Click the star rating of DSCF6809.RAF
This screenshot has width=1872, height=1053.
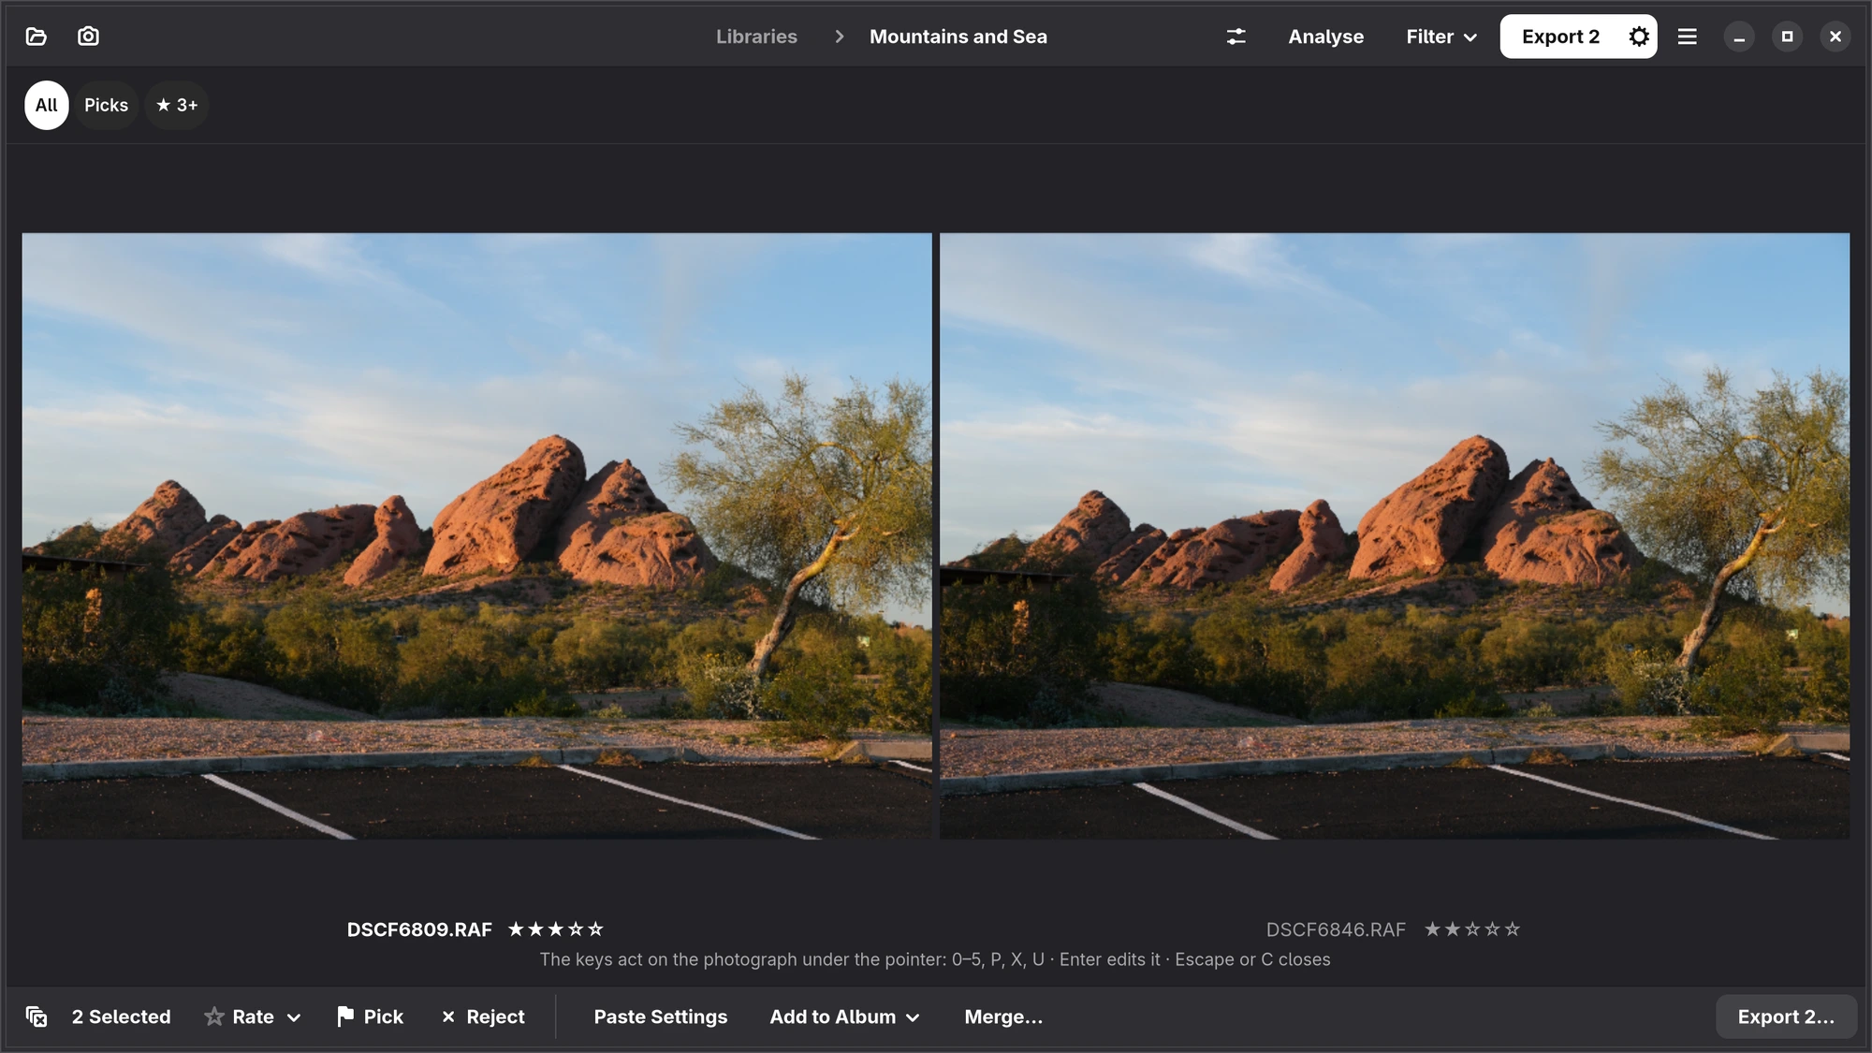556,929
